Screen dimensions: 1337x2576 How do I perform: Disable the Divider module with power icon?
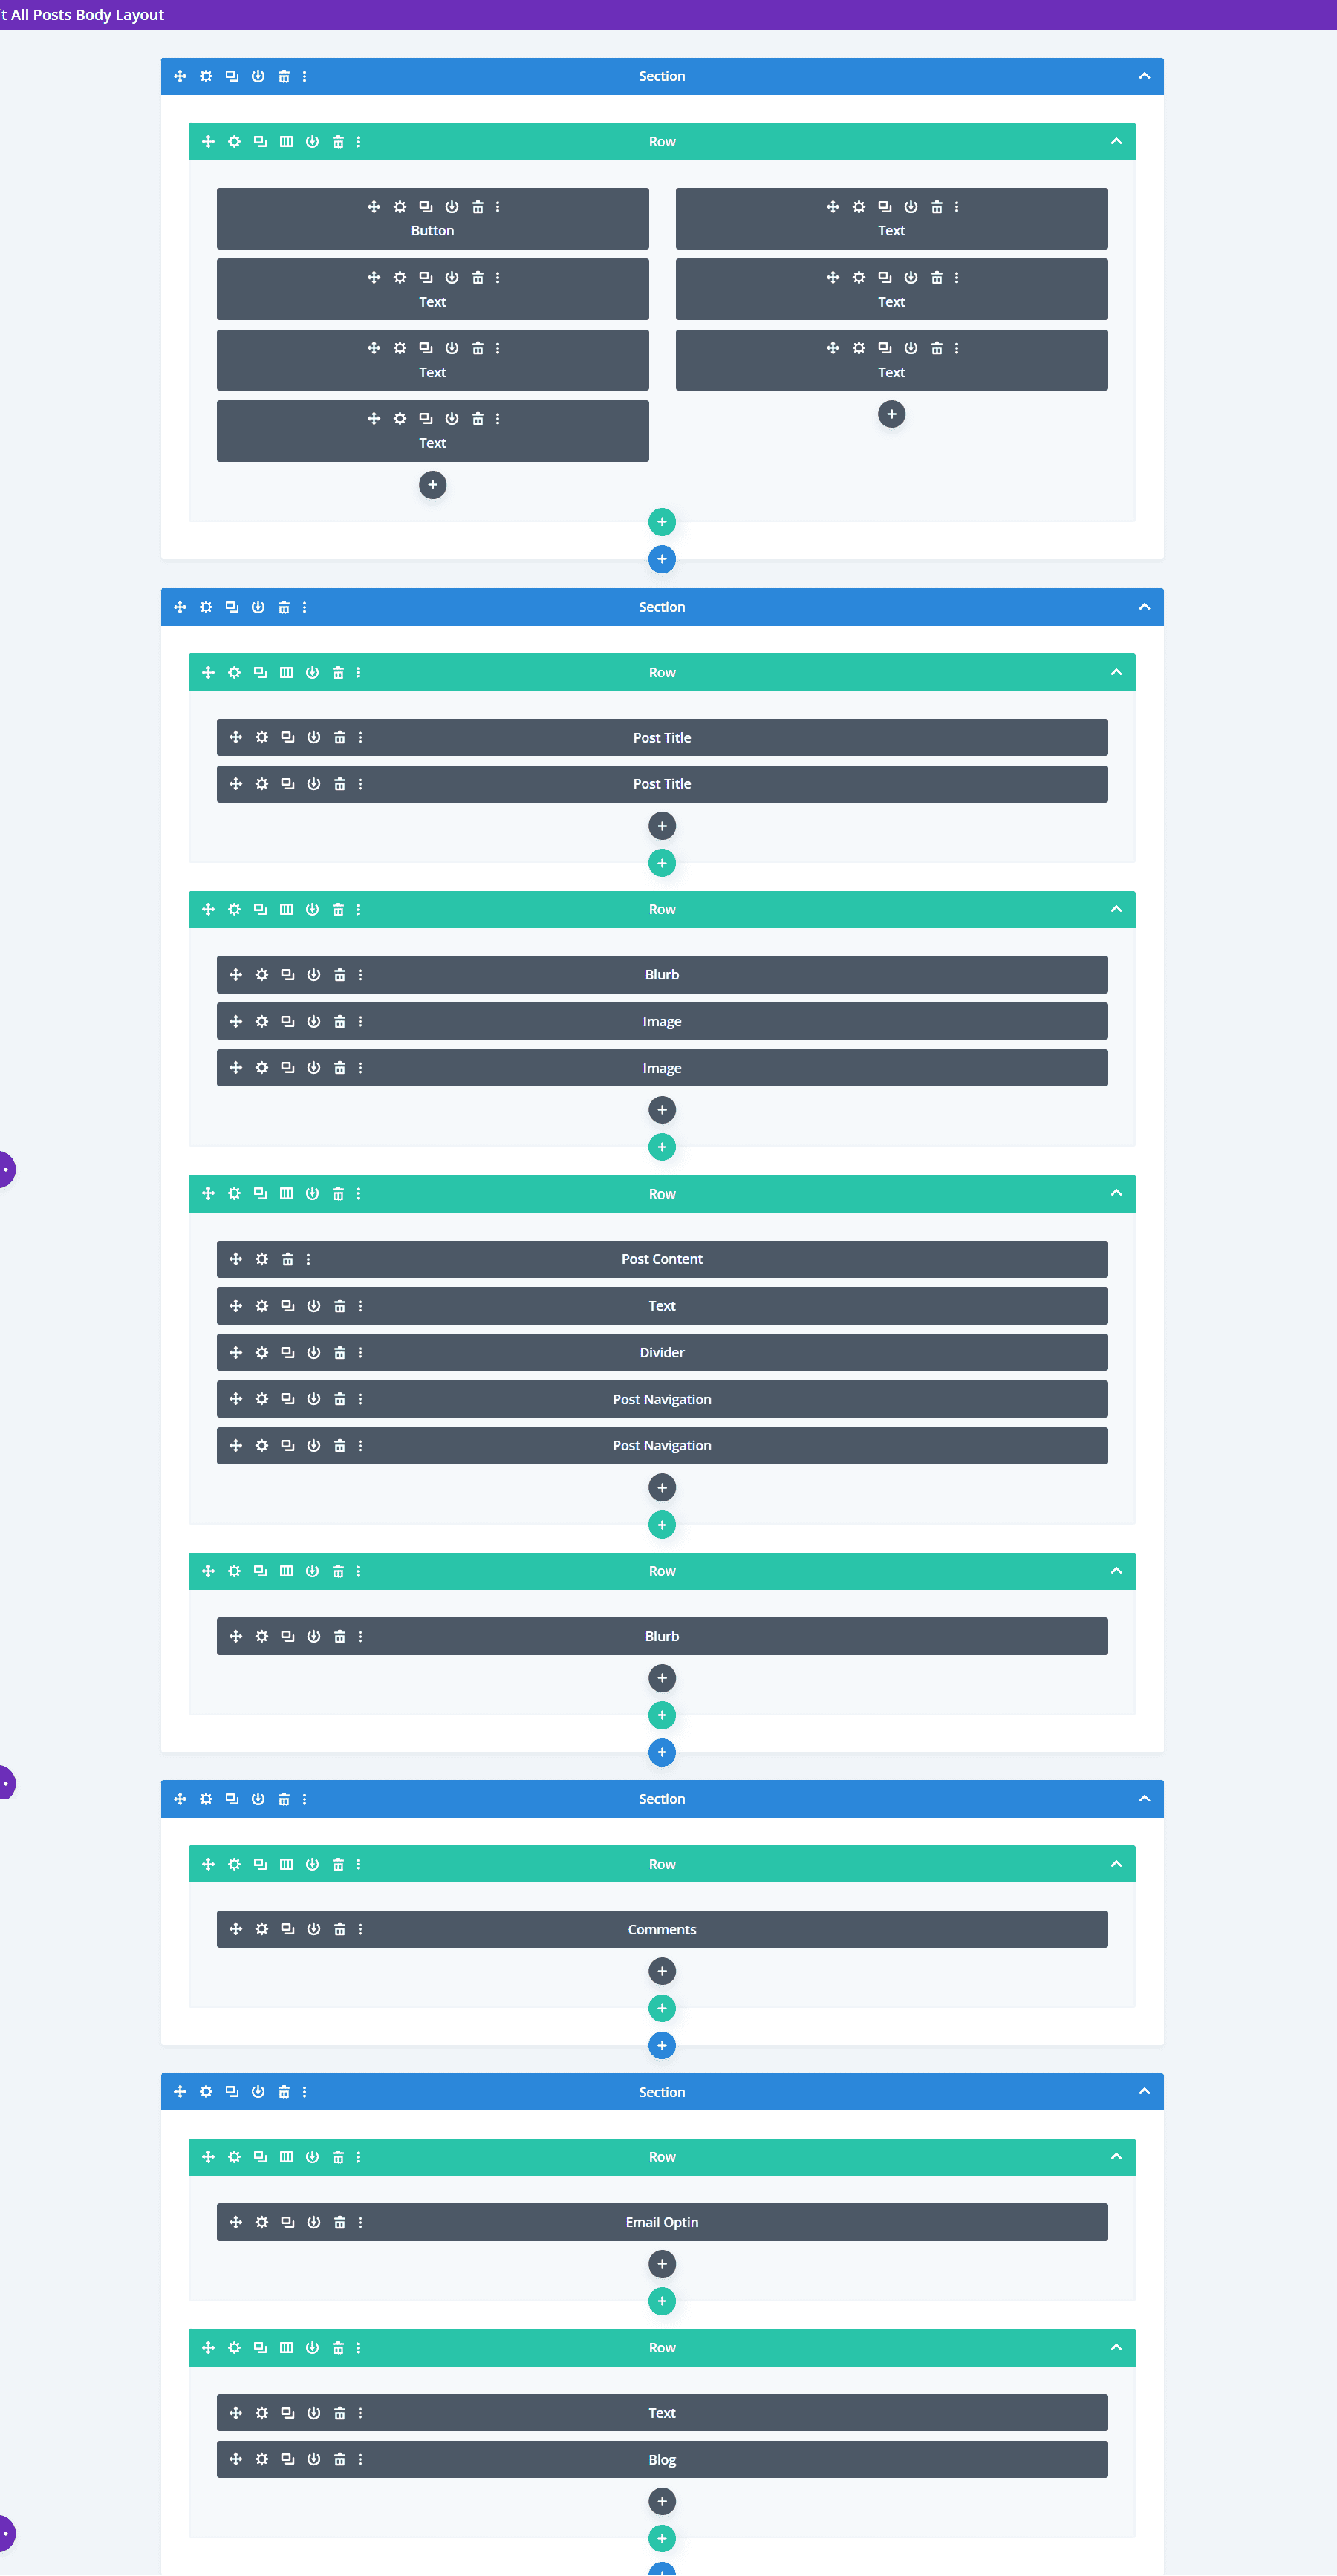point(314,1352)
